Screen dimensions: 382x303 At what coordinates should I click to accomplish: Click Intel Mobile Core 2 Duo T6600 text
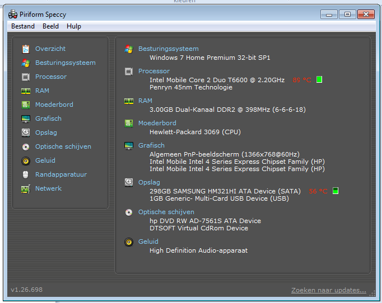[217, 81]
